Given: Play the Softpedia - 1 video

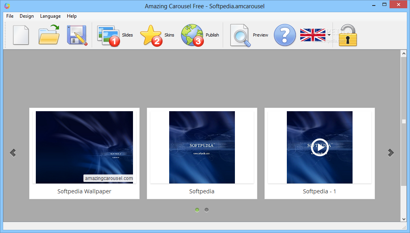Looking at the screenshot, I should coord(320,147).
